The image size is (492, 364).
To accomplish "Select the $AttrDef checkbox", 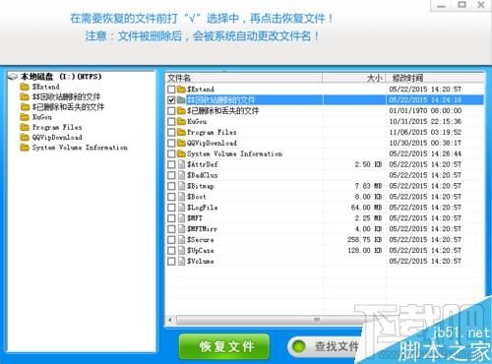I will (171, 164).
